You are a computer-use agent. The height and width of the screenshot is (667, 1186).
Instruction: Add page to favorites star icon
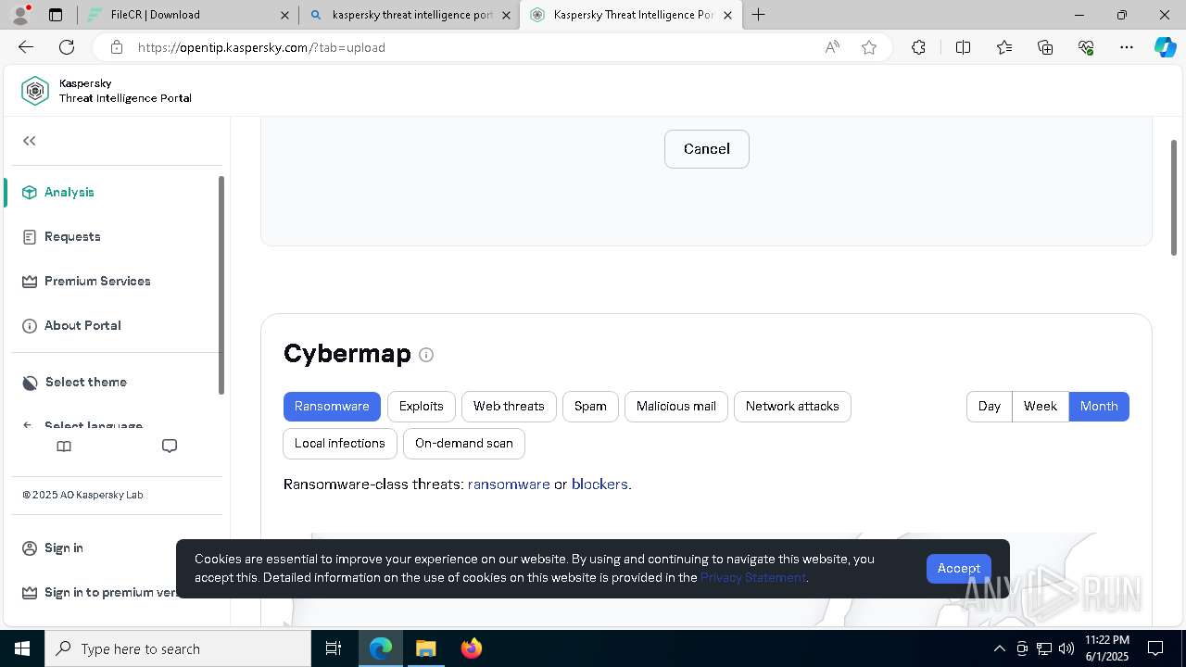pyautogui.click(x=869, y=47)
